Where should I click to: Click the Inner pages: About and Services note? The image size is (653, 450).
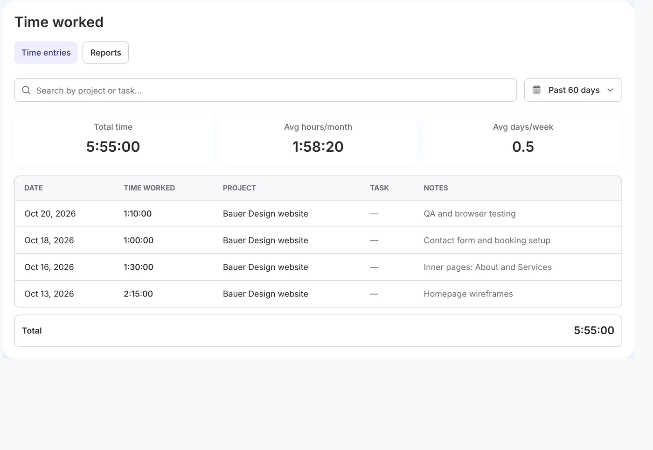(x=487, y=267)
